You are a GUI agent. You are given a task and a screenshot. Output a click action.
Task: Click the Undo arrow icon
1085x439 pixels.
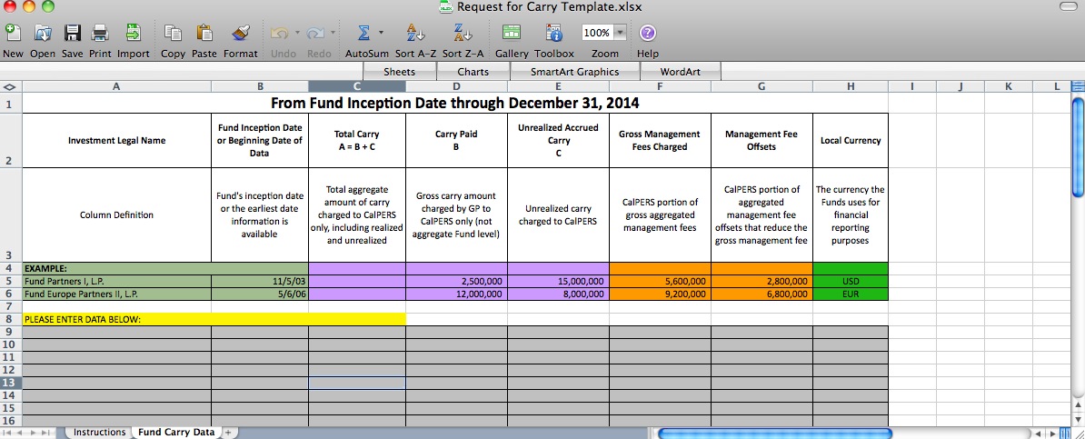coord(280,33)
